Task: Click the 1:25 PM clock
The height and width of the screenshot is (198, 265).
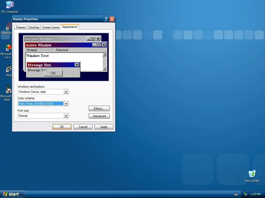Action: tap(255, 194)
